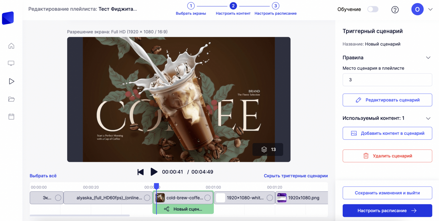Click Сохранить изменения и выйти button
Viewport: 439px width, 221px height.
387,193
